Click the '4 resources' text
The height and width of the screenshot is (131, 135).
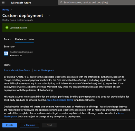[x=16, y=55]
